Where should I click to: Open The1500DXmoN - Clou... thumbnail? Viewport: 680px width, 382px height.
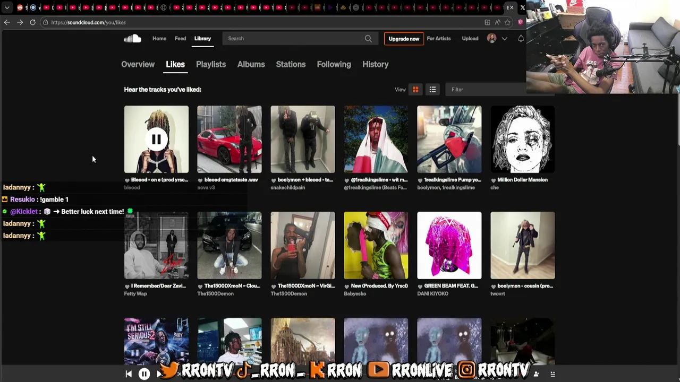click(x=229, y=246)
